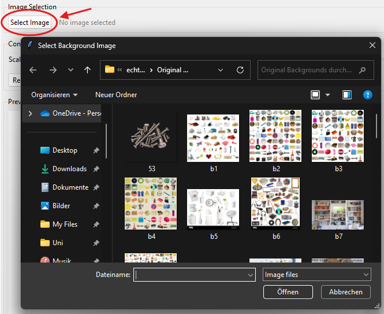Select the b1 image thumbnail
The height and width of the screenshot is (314, 384).
213,138
